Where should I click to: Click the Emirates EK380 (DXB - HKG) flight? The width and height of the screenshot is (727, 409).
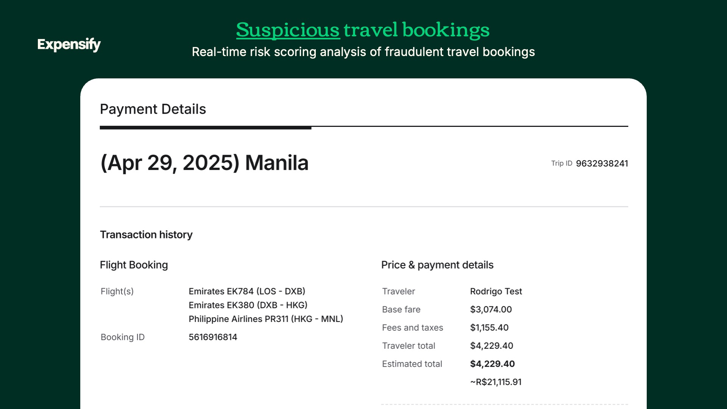248,305
